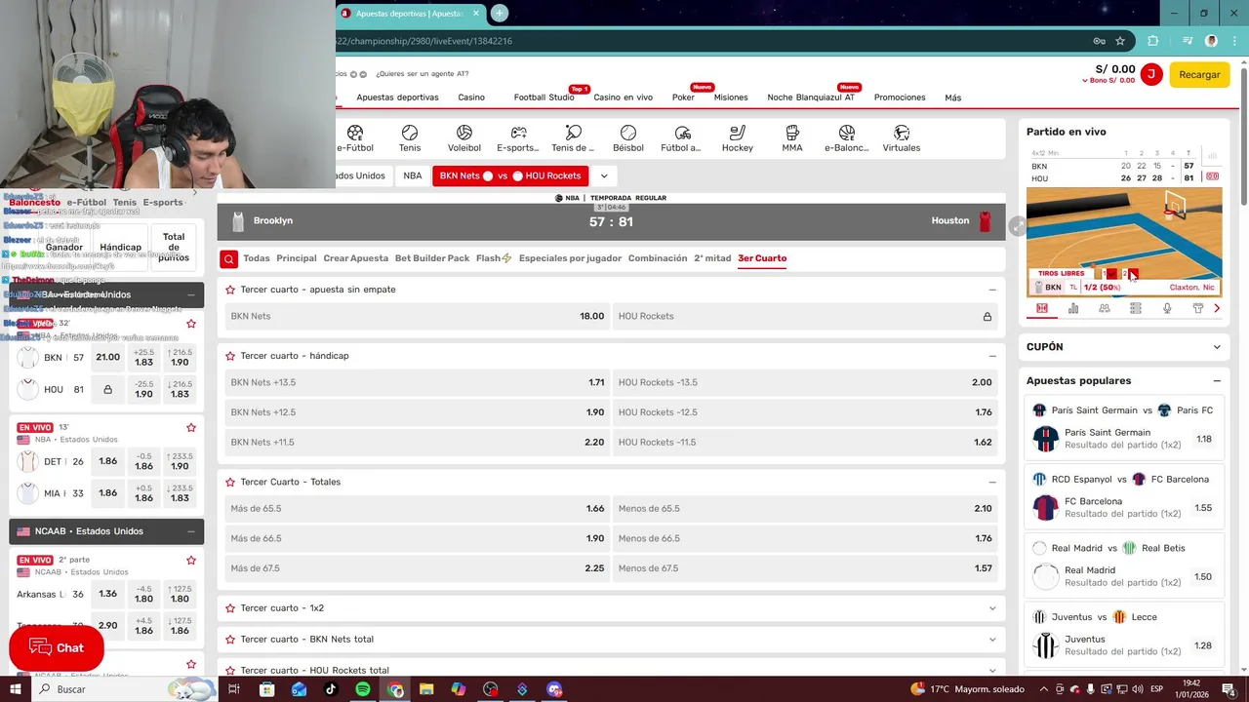Click the red user avatar J icon

point(1151,74)
